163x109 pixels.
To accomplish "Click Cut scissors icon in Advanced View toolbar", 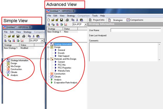I will 77,20.
